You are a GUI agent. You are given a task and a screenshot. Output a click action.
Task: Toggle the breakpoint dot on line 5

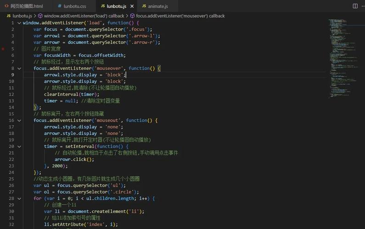tap(3, 49)
